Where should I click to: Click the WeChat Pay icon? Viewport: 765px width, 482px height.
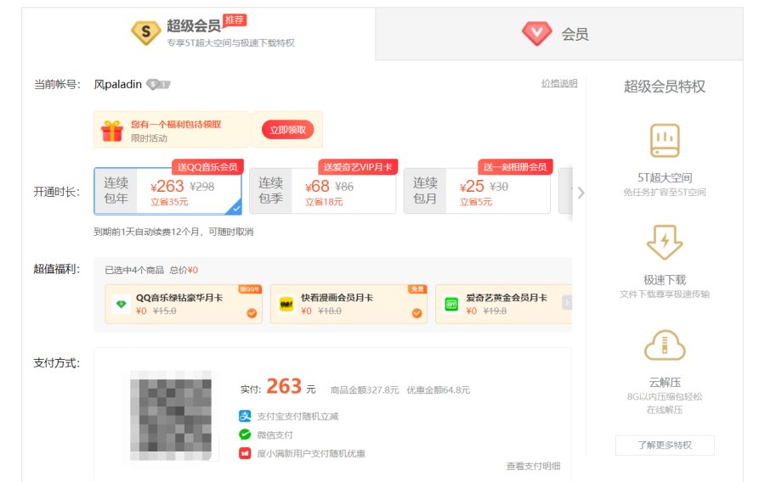point(245,434)
